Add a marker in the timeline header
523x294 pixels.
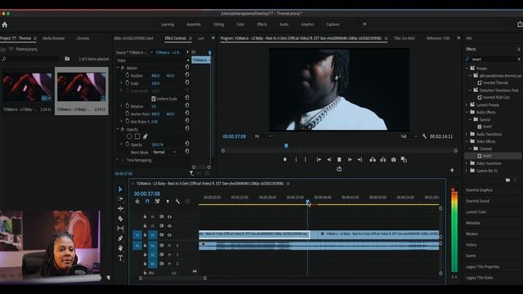(x=168, y=201)
